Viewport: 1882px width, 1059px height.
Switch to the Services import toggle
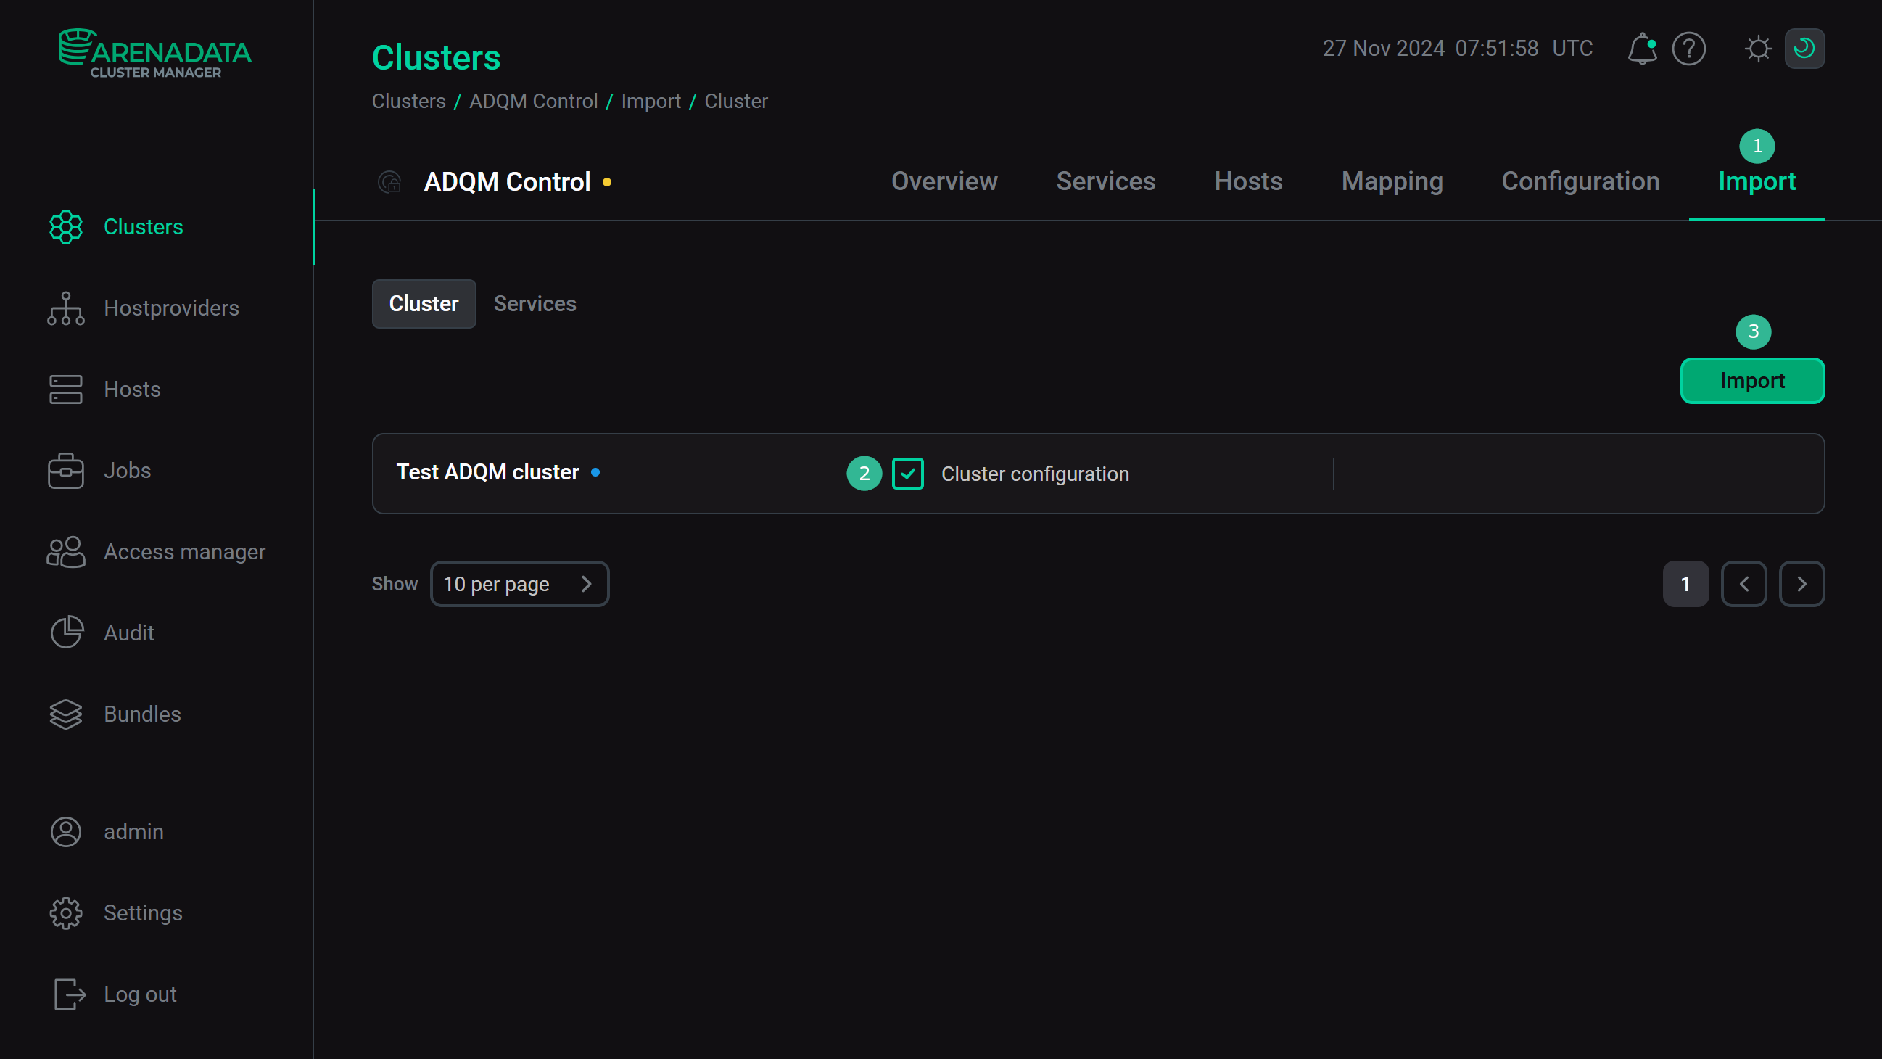click(535, 303)
